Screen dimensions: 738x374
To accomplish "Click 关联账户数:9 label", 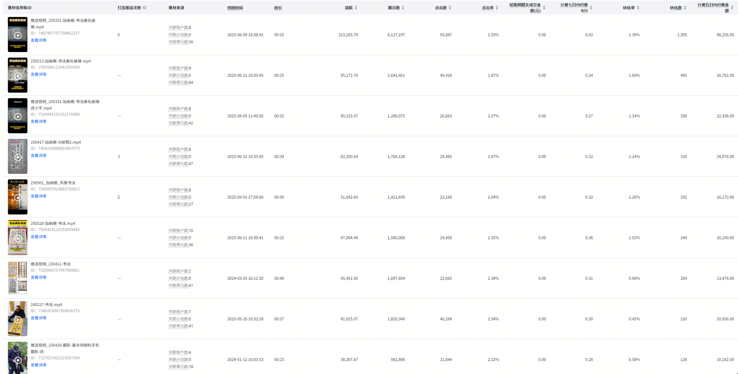I will pyautogui.click(x=180, y=68).
